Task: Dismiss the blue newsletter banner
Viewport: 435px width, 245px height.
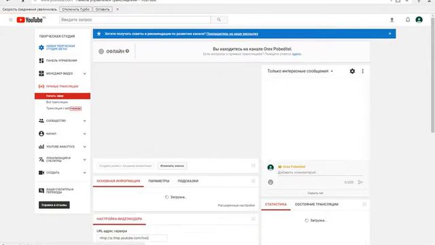Action: point(389,33)
